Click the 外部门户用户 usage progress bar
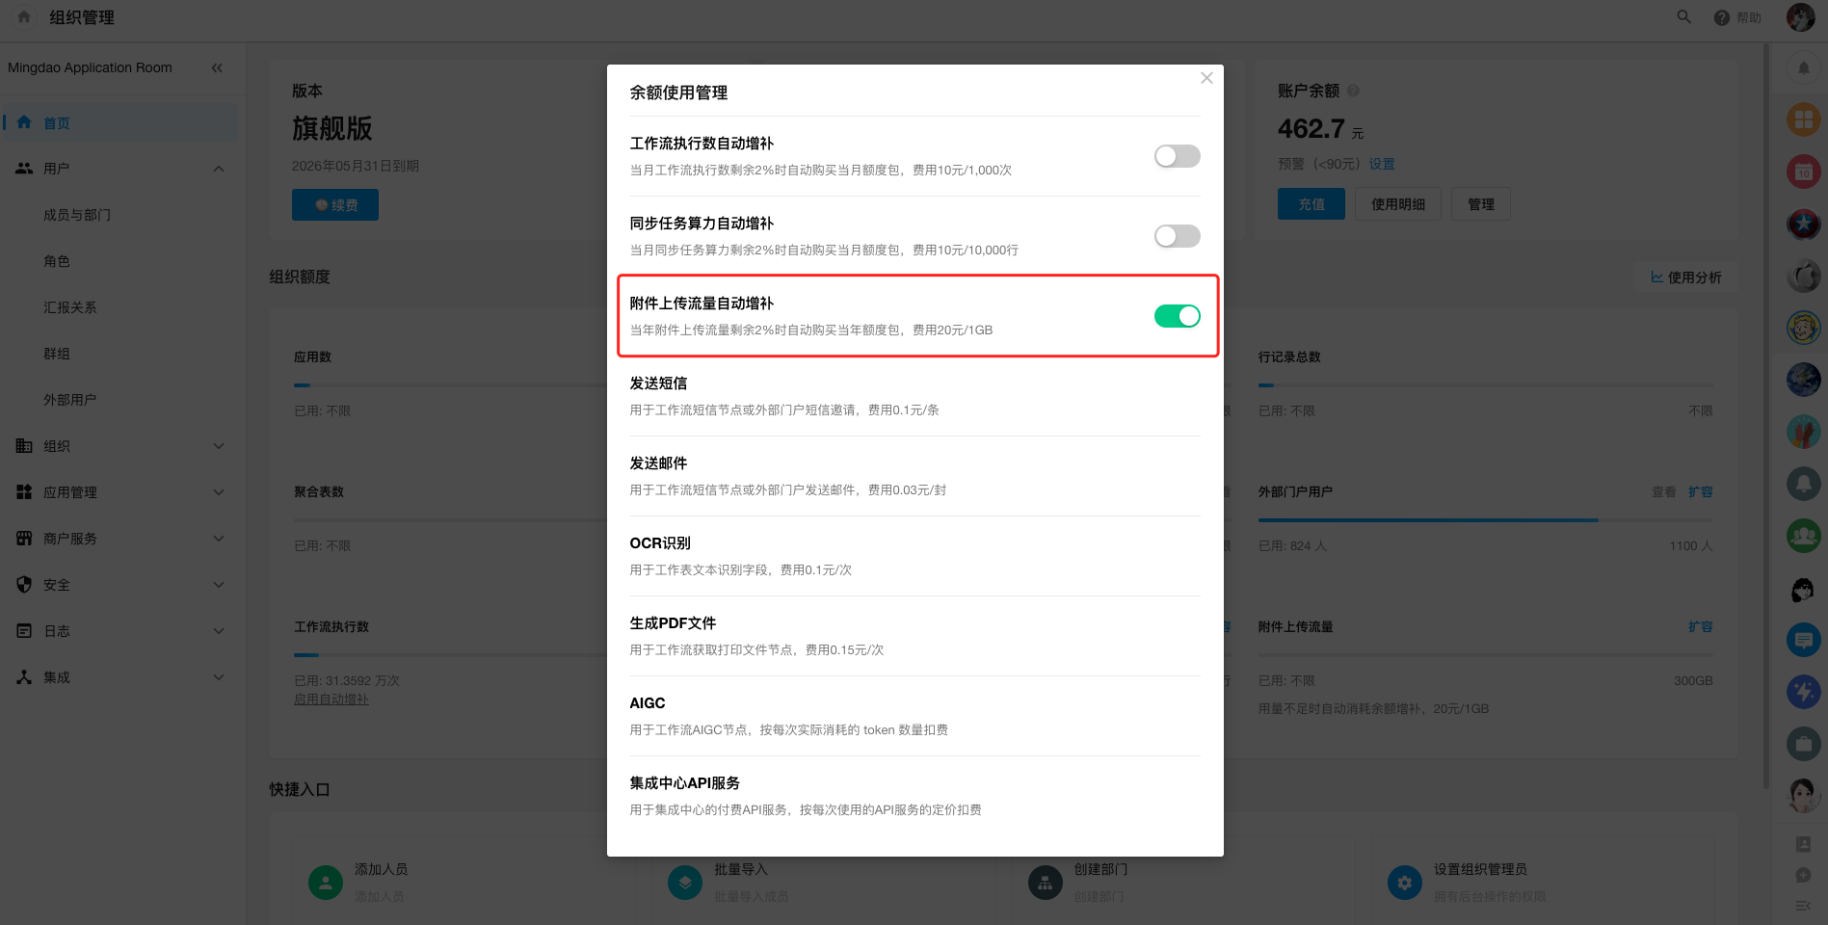Screen dimensions: 1828x925 point(1486,520)
